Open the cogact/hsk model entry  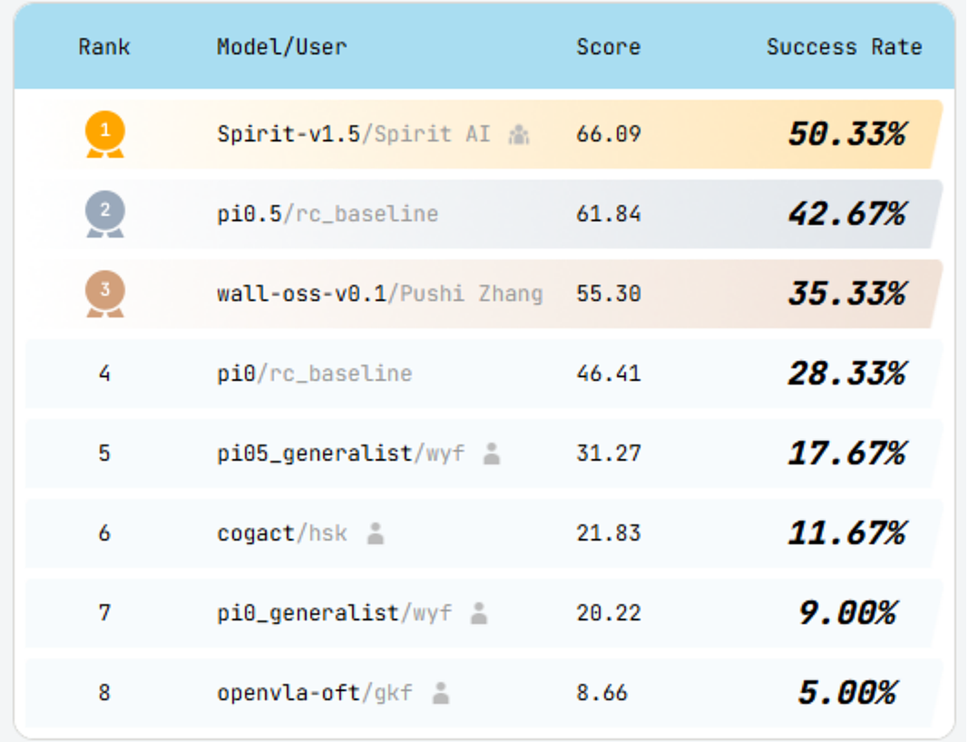point(282,533)
